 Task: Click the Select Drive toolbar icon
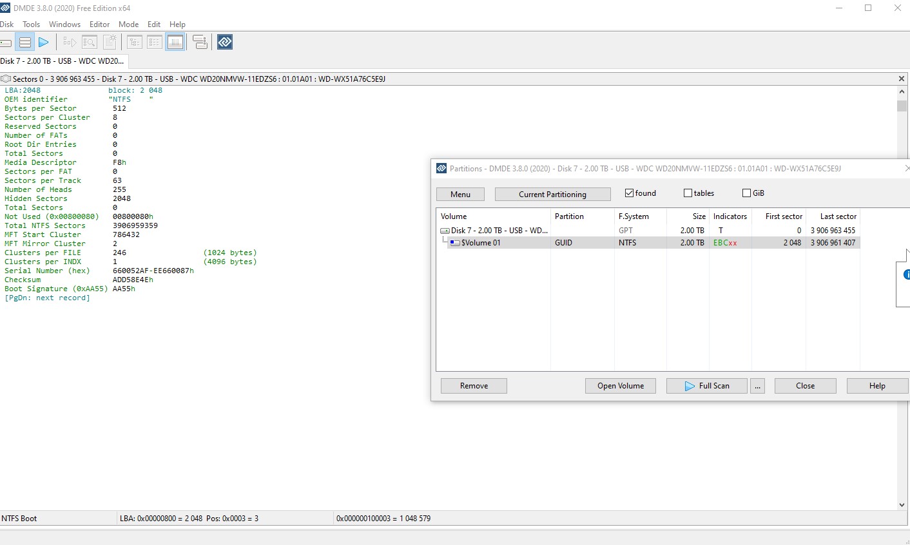pos(6,43)
